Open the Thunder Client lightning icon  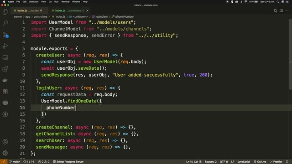[5, 114]
